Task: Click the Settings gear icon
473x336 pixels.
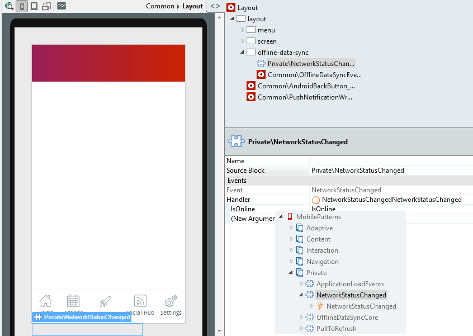Action: coord(171,301)
